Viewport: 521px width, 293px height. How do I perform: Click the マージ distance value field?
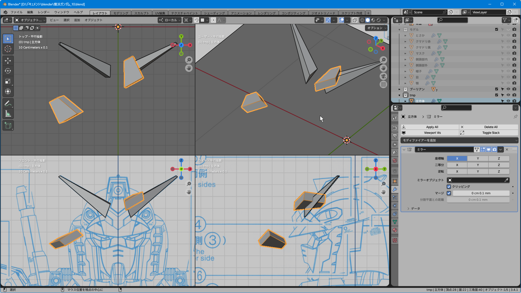click(481, 193)
